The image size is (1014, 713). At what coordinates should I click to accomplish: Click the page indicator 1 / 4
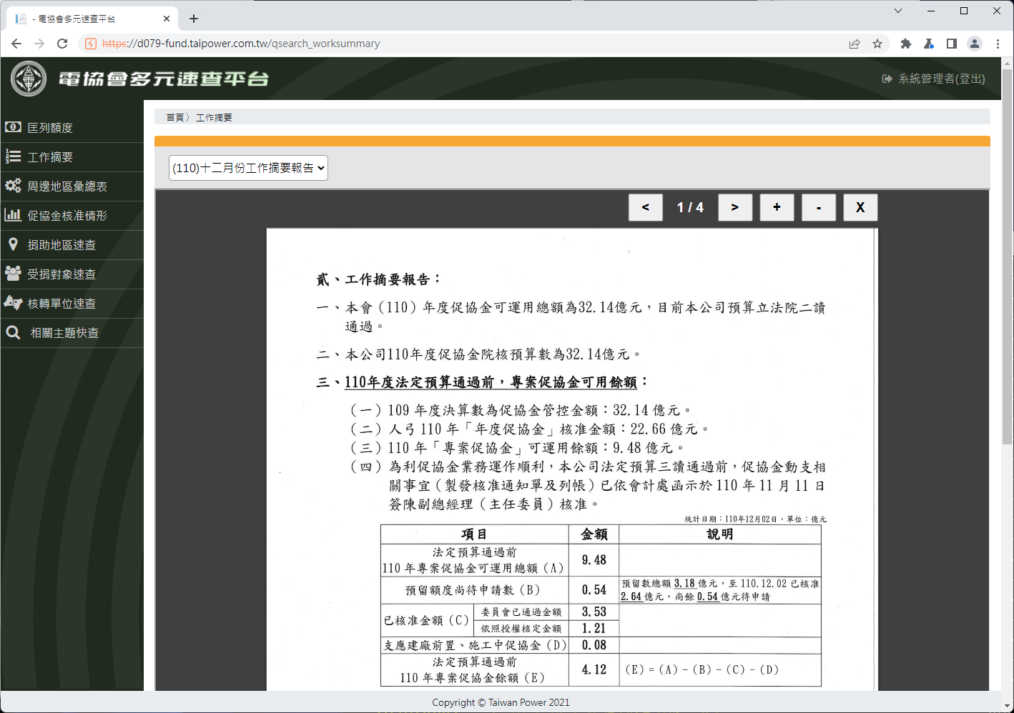tap(690, 207)
